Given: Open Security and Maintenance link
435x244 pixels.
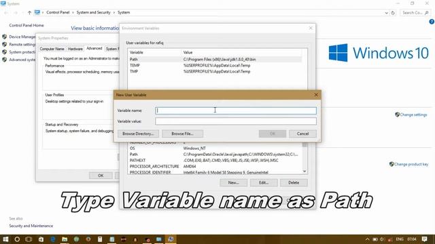Looking at the screenshot, I should pyautogui.click(x=31, y=226).
